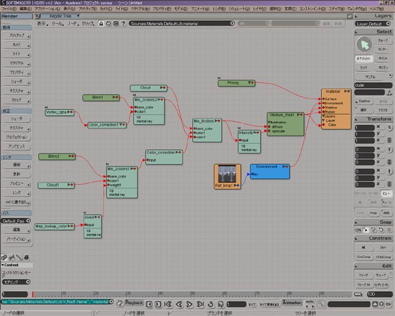Image resolution: width=395 pixels, height=316 pixels.
Task: Click the key icon next to Animation
Action: coord(321,304)
